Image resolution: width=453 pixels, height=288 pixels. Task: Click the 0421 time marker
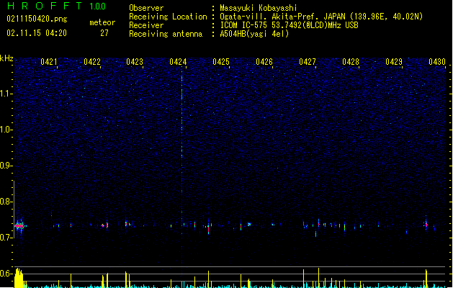point(49,62)
